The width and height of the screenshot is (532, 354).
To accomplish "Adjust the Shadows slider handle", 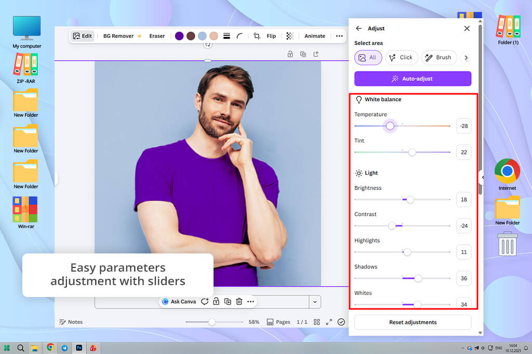I will 418,278.
